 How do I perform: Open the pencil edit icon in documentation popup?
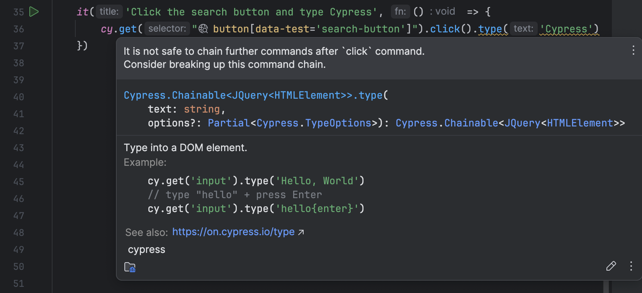tap(611, 266)
